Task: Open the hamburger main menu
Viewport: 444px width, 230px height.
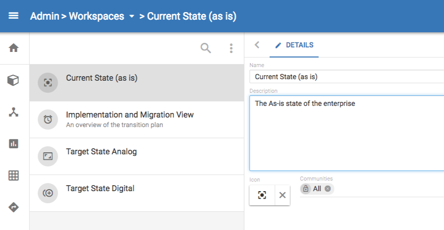Action: pos(14,16)
